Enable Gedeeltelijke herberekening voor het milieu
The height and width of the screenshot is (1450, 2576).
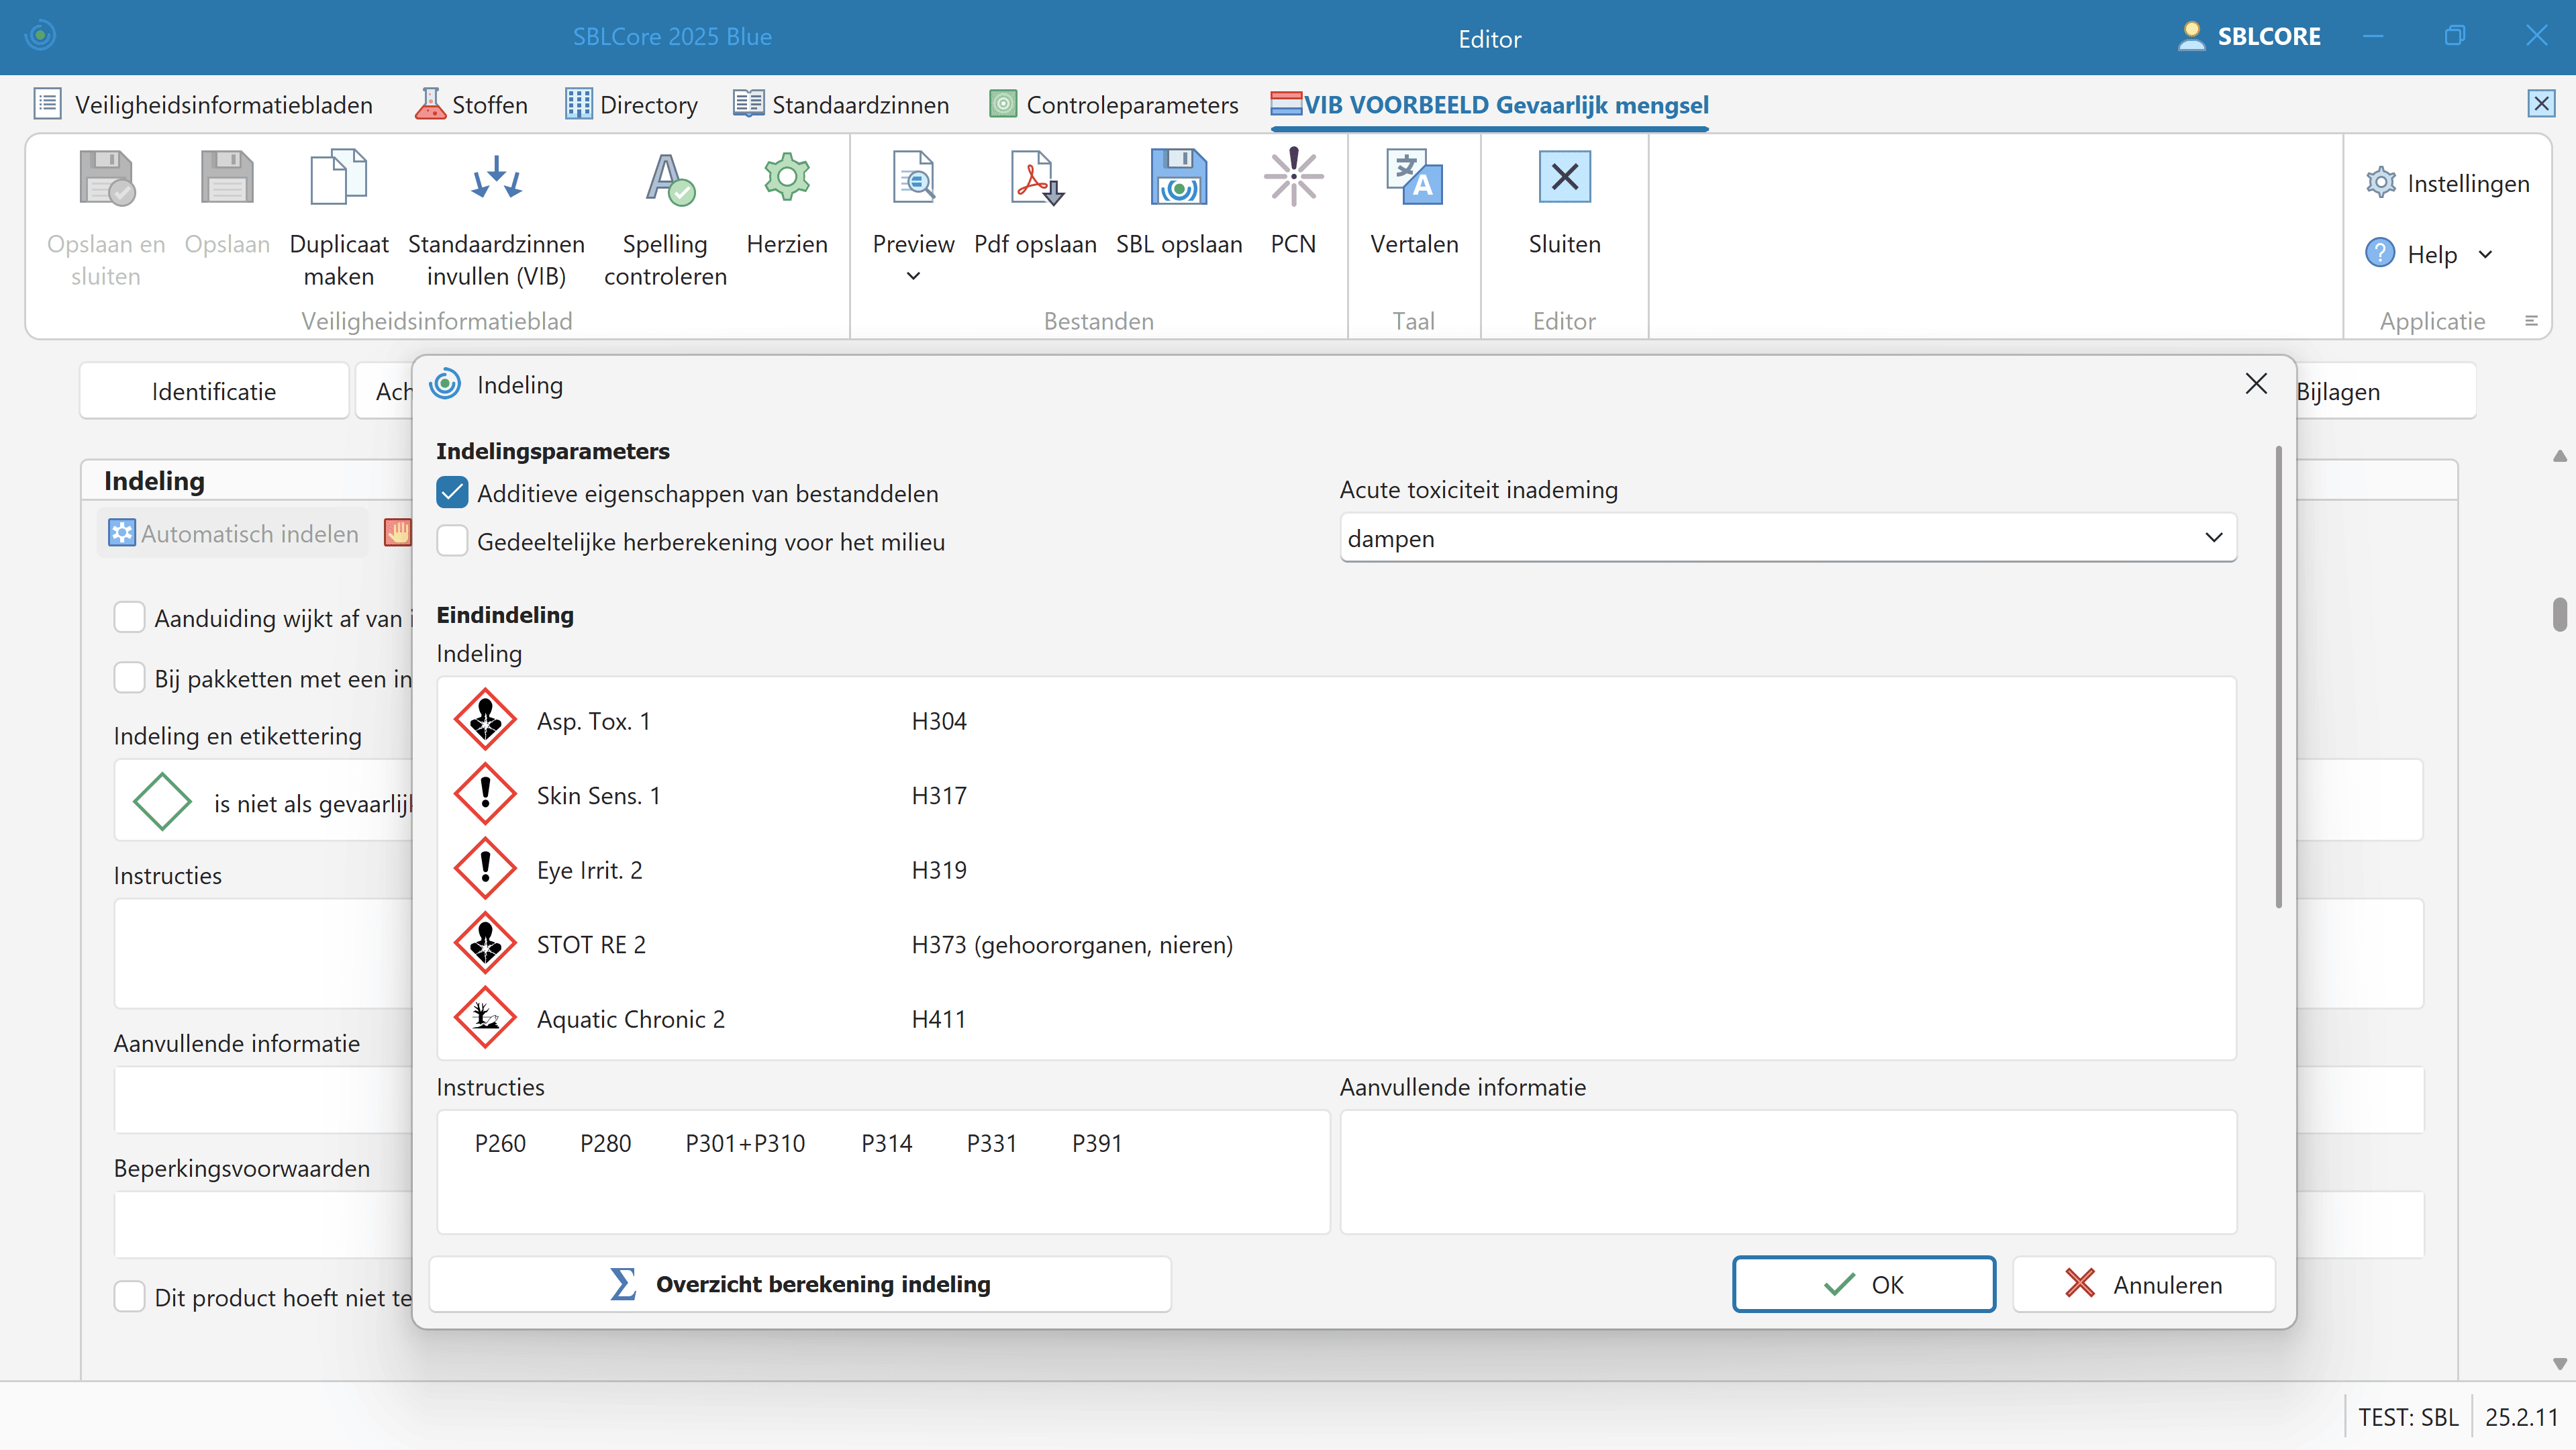click(x=453, y=541)
